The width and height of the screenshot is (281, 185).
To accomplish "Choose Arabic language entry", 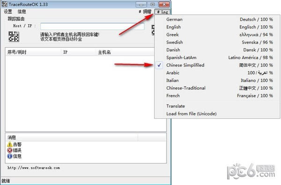I will click(217, 73).
